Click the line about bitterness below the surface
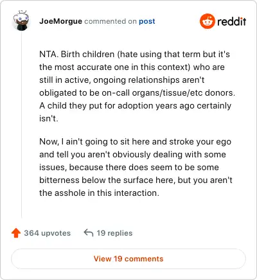The width and height of the screenshot is (257, 280). [136, 180]
